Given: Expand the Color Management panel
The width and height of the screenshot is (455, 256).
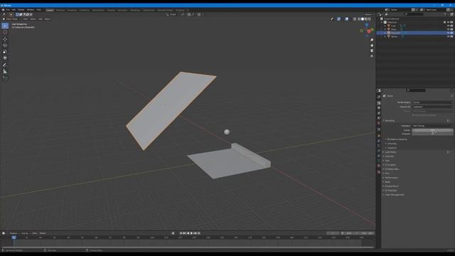Looking at the screenshot, I should coord(394,195).
